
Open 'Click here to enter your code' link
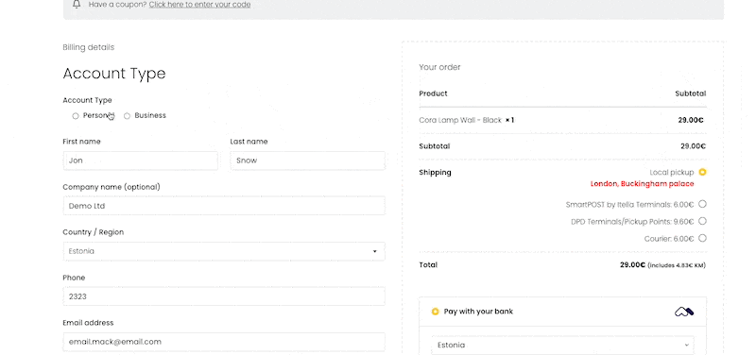tap(199, 5)
